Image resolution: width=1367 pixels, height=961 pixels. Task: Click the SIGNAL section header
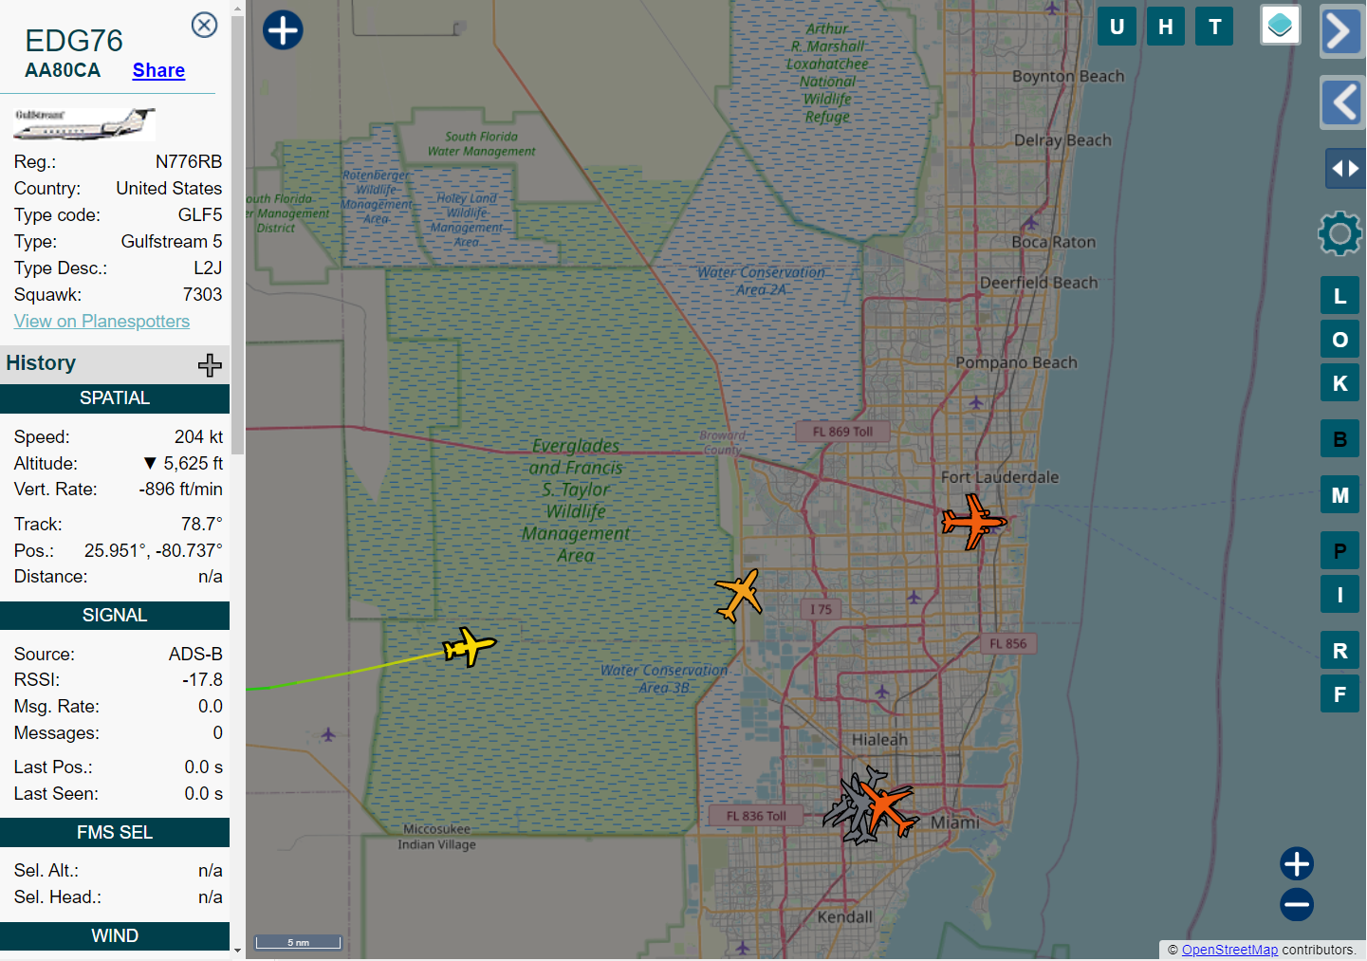pyautogui.click(x=115, y=616)
